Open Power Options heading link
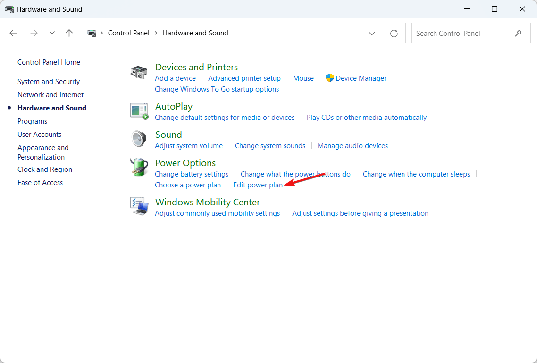The height and width of the screenshot is (363, 537). point(185,163)
